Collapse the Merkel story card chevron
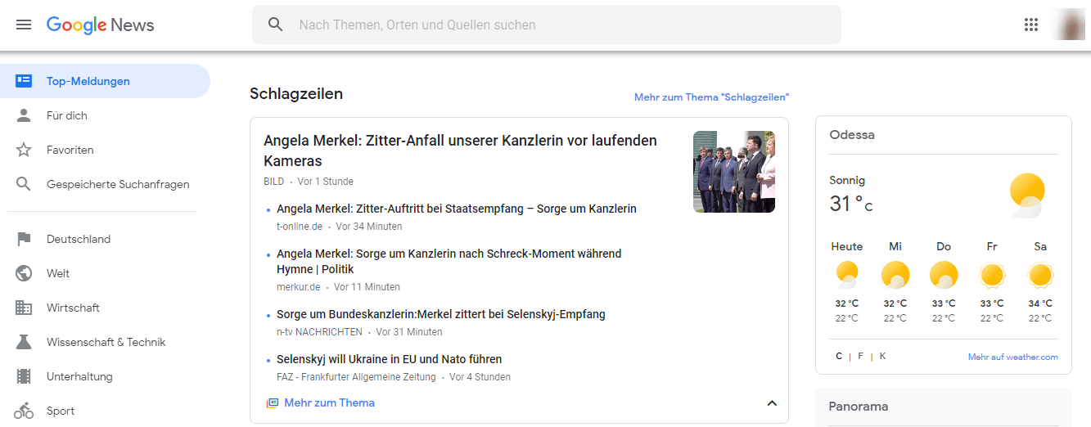Screen dimensions: 1091x427 pyautogui.click(x=771, y=402)
